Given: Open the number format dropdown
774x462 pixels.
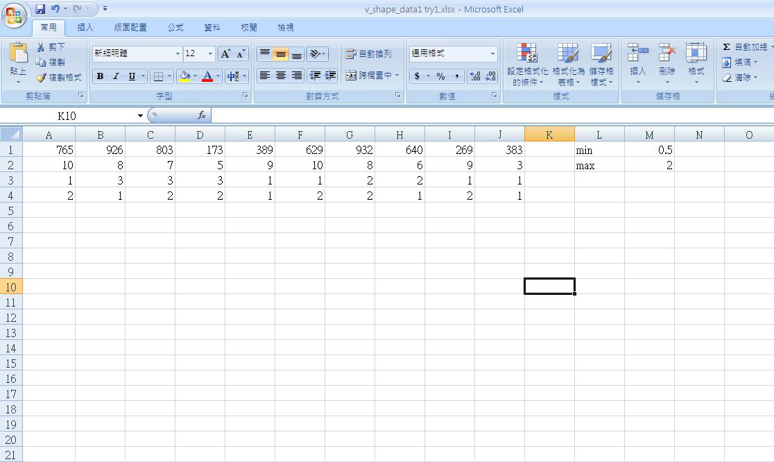Looking at the screenshot, I should coord(492,53).
